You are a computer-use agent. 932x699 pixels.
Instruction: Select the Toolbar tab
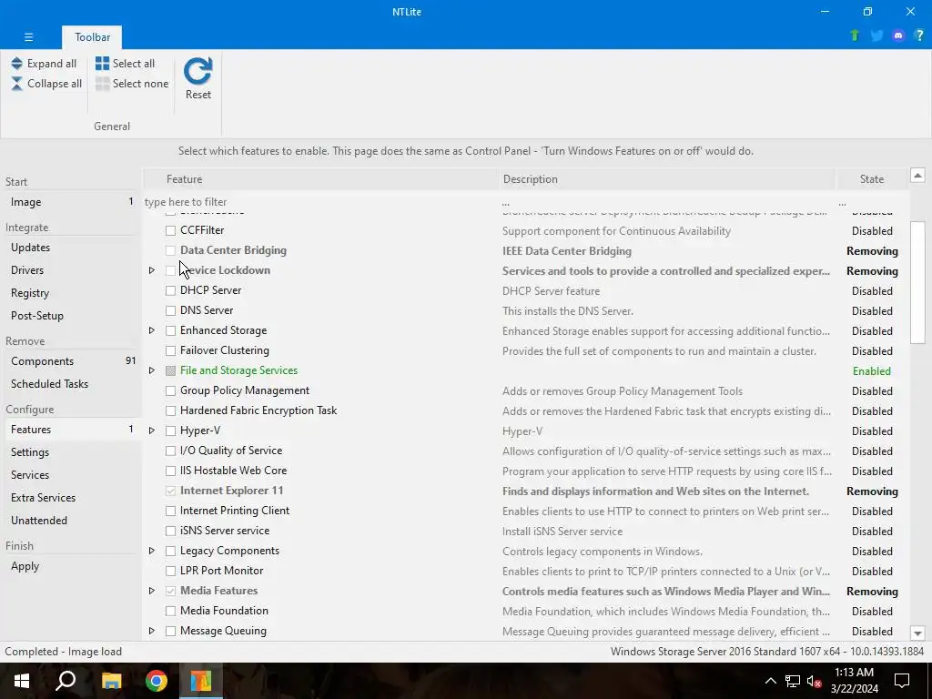click(x=92, y=36)
